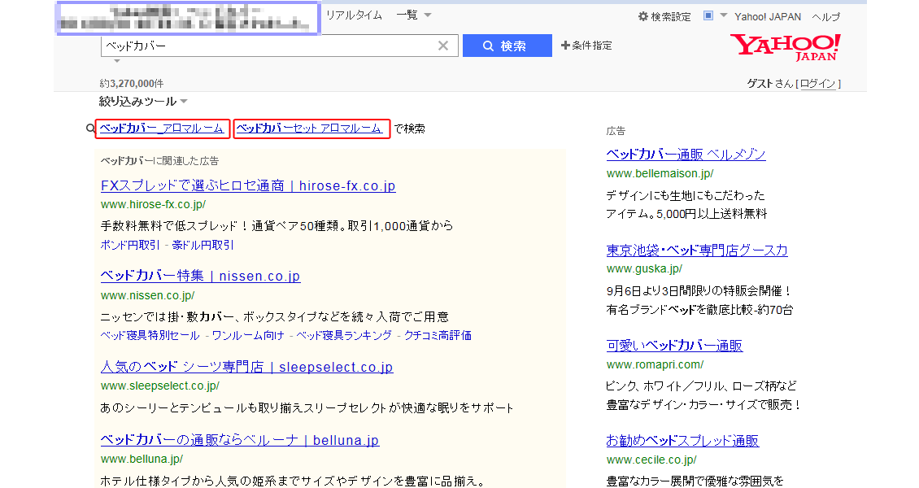Open ベッド寝具特別セール sublink
This screenshot has width=919, height=488.
tap(150, 335)
